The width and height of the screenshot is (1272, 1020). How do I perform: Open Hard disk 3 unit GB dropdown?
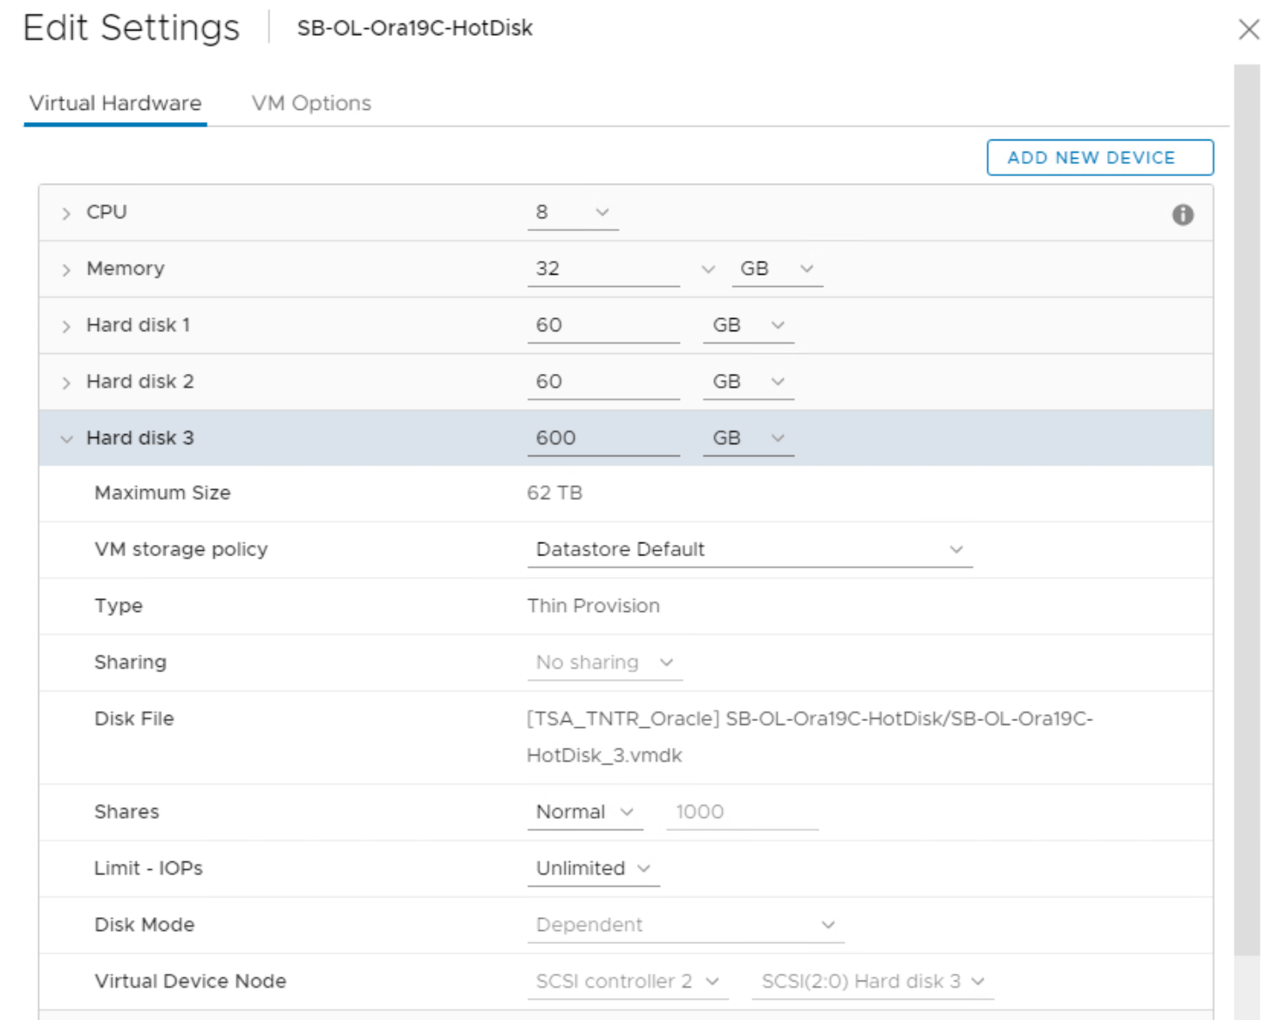[748, 438]
